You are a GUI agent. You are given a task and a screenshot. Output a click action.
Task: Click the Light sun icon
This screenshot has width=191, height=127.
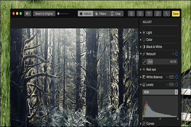pyautogui.click(x=144, y=33)
